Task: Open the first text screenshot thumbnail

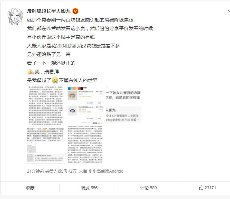Action: point(46,106)
